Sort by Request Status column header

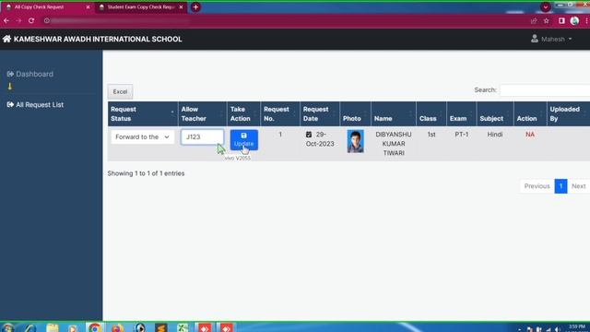tap(143, 113)
